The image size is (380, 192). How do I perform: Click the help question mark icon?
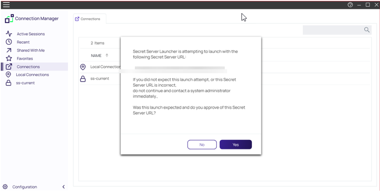point(350,5)
